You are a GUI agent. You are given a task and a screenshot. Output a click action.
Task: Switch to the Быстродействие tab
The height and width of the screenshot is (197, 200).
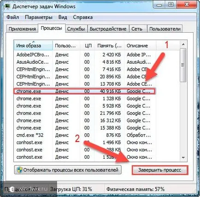[108, 29]
